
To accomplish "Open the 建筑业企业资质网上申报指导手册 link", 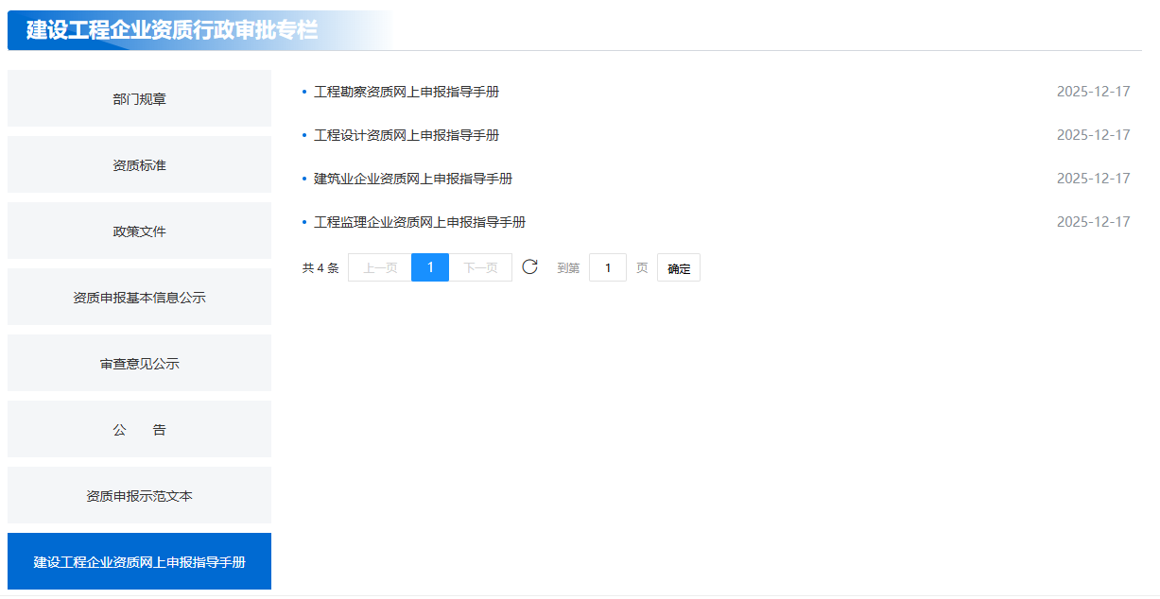I will pyautogui.click(x=413, y=179).
